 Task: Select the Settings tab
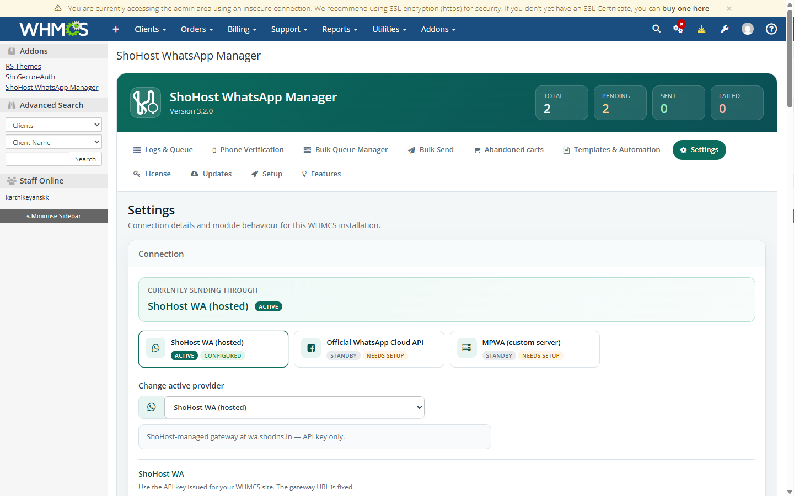(699, 150)
